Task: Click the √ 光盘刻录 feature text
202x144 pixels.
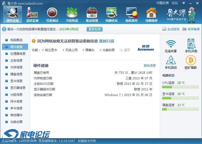Action: pos(107,50)
